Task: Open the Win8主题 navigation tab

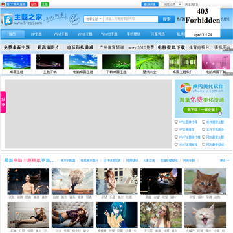Action: pos(85,34)
